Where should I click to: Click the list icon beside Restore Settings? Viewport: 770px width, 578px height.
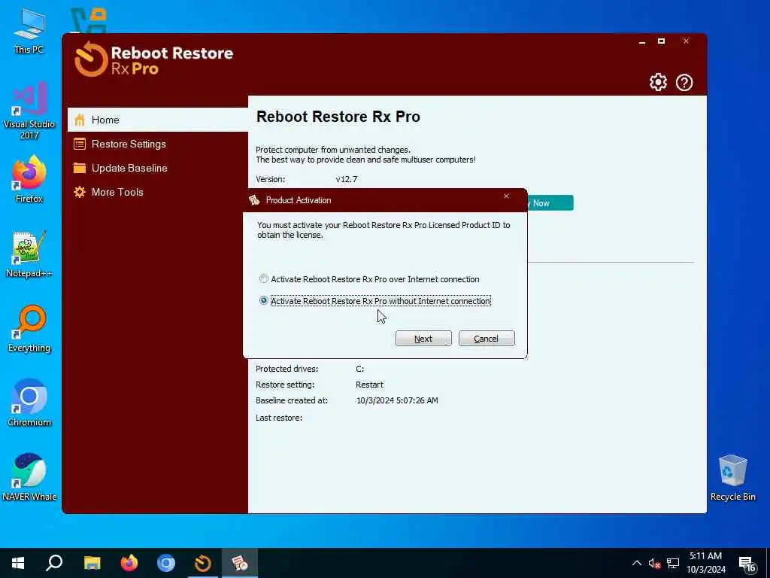click(x=80, y=144)
